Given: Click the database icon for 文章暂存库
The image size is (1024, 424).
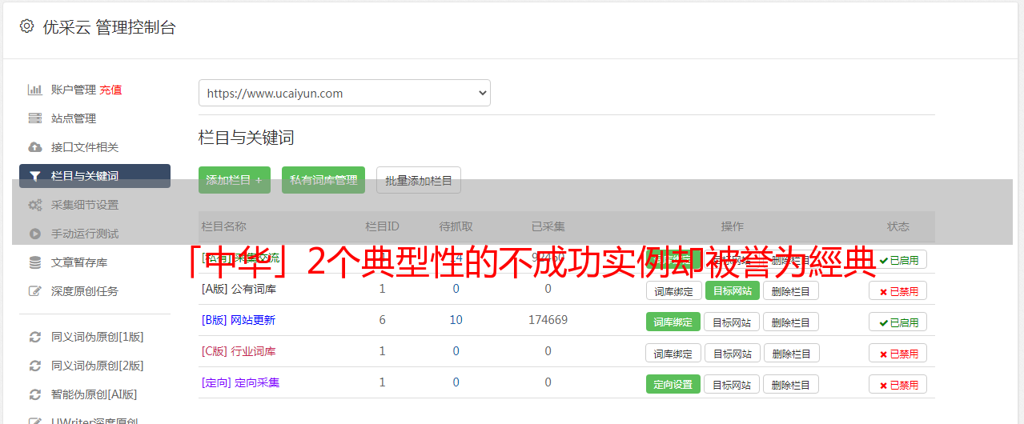Looking at the screenshot, I should coord(34,262).
